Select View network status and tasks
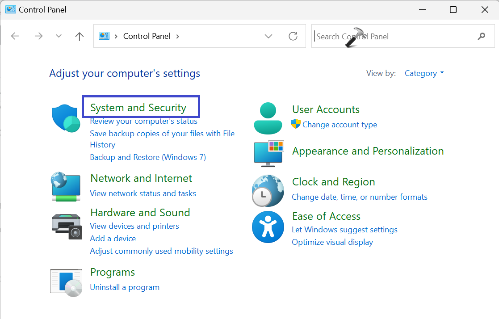Viewport: 499px width, 319px height. tap(143, 193)
